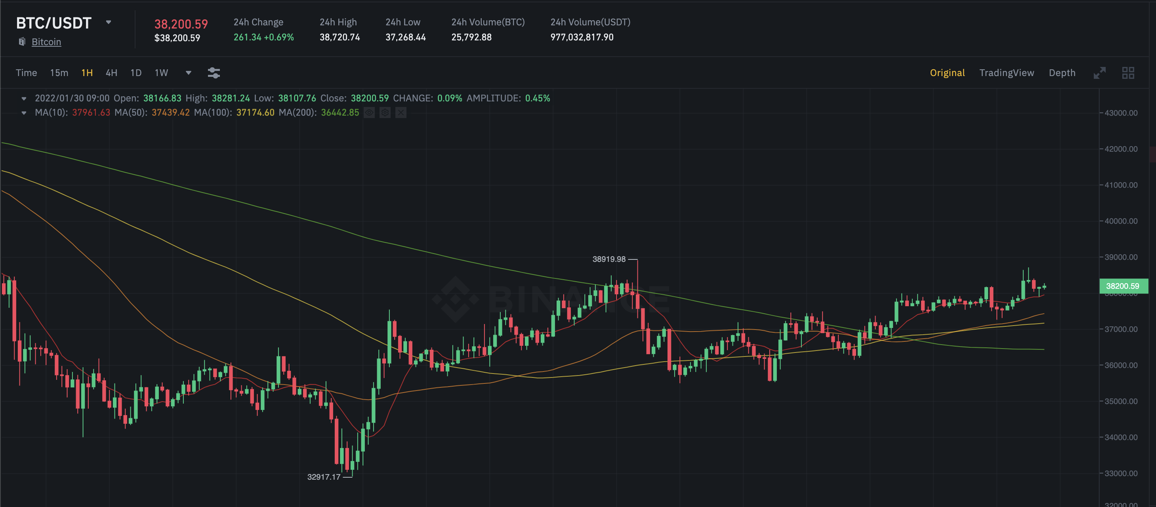
Task: Click the MA indicator settings gear
Action: [x=385, y=112]
